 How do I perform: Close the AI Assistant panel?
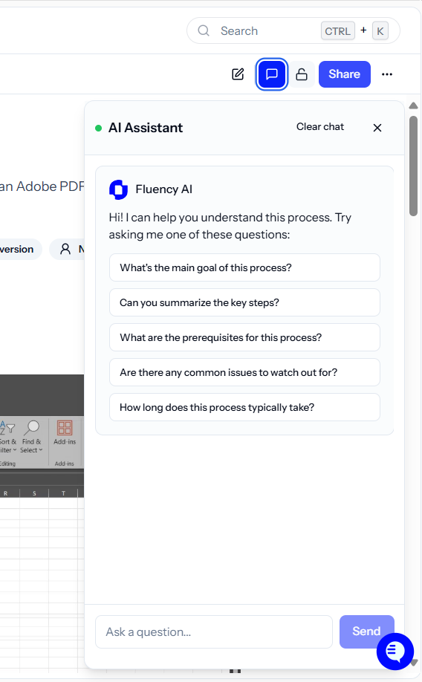pos(377,128)
